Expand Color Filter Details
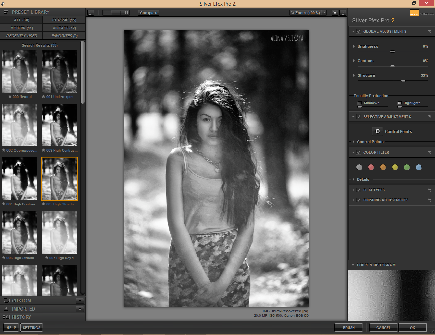Image resolution: width=435 pixels, height=335 pixels. 354,179
